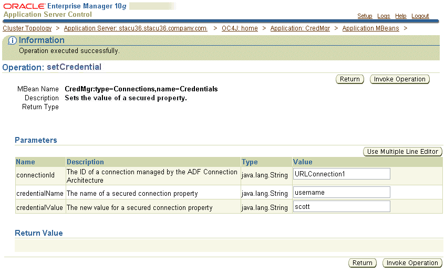The image size is (445, 274).
Task: Open Application: CredMgr breadcrumb
Action: point(300,28)
